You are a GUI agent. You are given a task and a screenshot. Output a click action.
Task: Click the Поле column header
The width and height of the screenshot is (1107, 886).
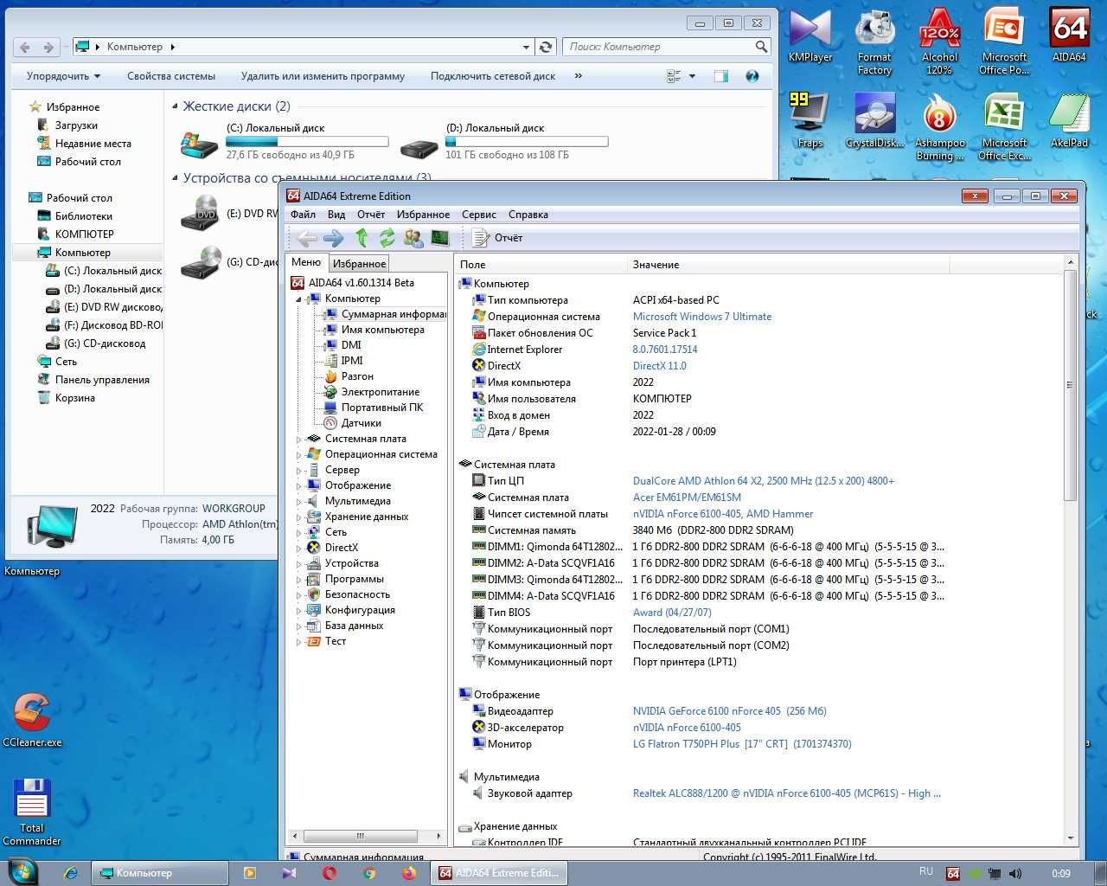click(x=541, y=265)
